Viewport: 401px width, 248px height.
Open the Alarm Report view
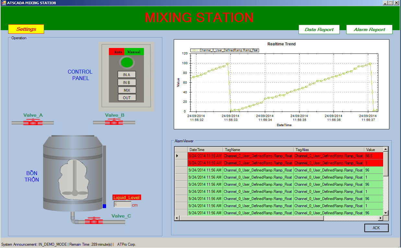click(x=369, y=29)
